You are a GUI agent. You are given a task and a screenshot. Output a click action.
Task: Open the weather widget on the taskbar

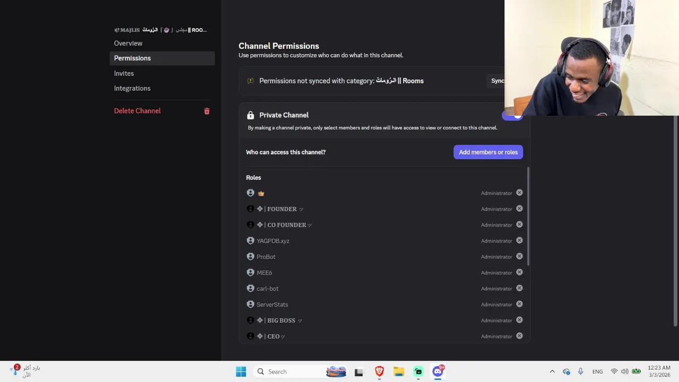[x=25, y=371]
